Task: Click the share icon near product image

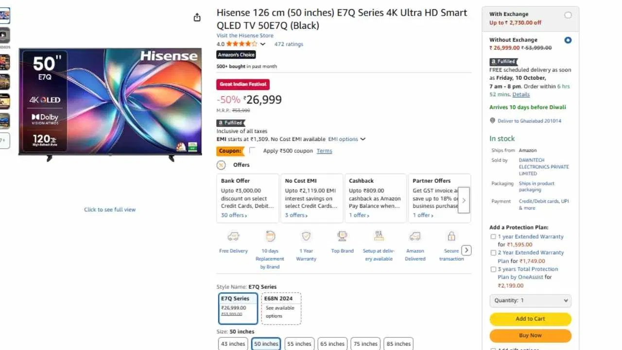Action: pyautogui.click(x=197, y=17)
